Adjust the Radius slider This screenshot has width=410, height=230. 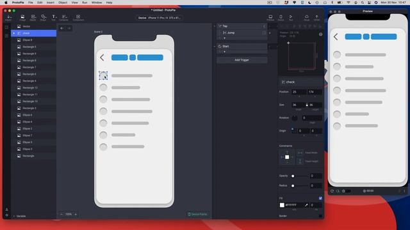pos(300,186)
